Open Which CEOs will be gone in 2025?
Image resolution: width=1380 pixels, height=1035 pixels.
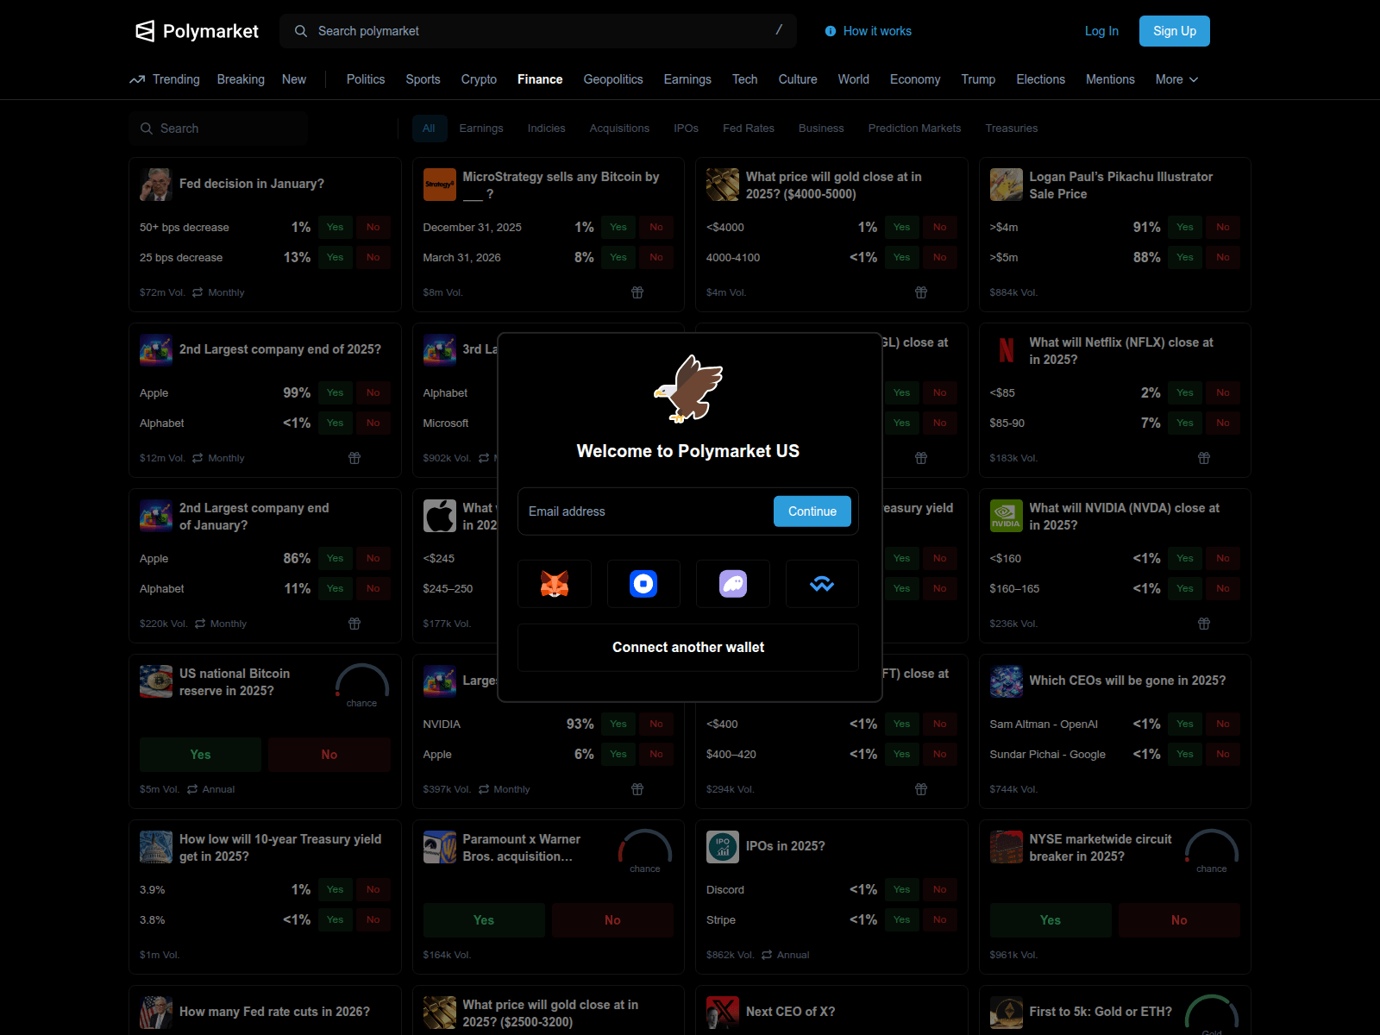point(1127,681)
